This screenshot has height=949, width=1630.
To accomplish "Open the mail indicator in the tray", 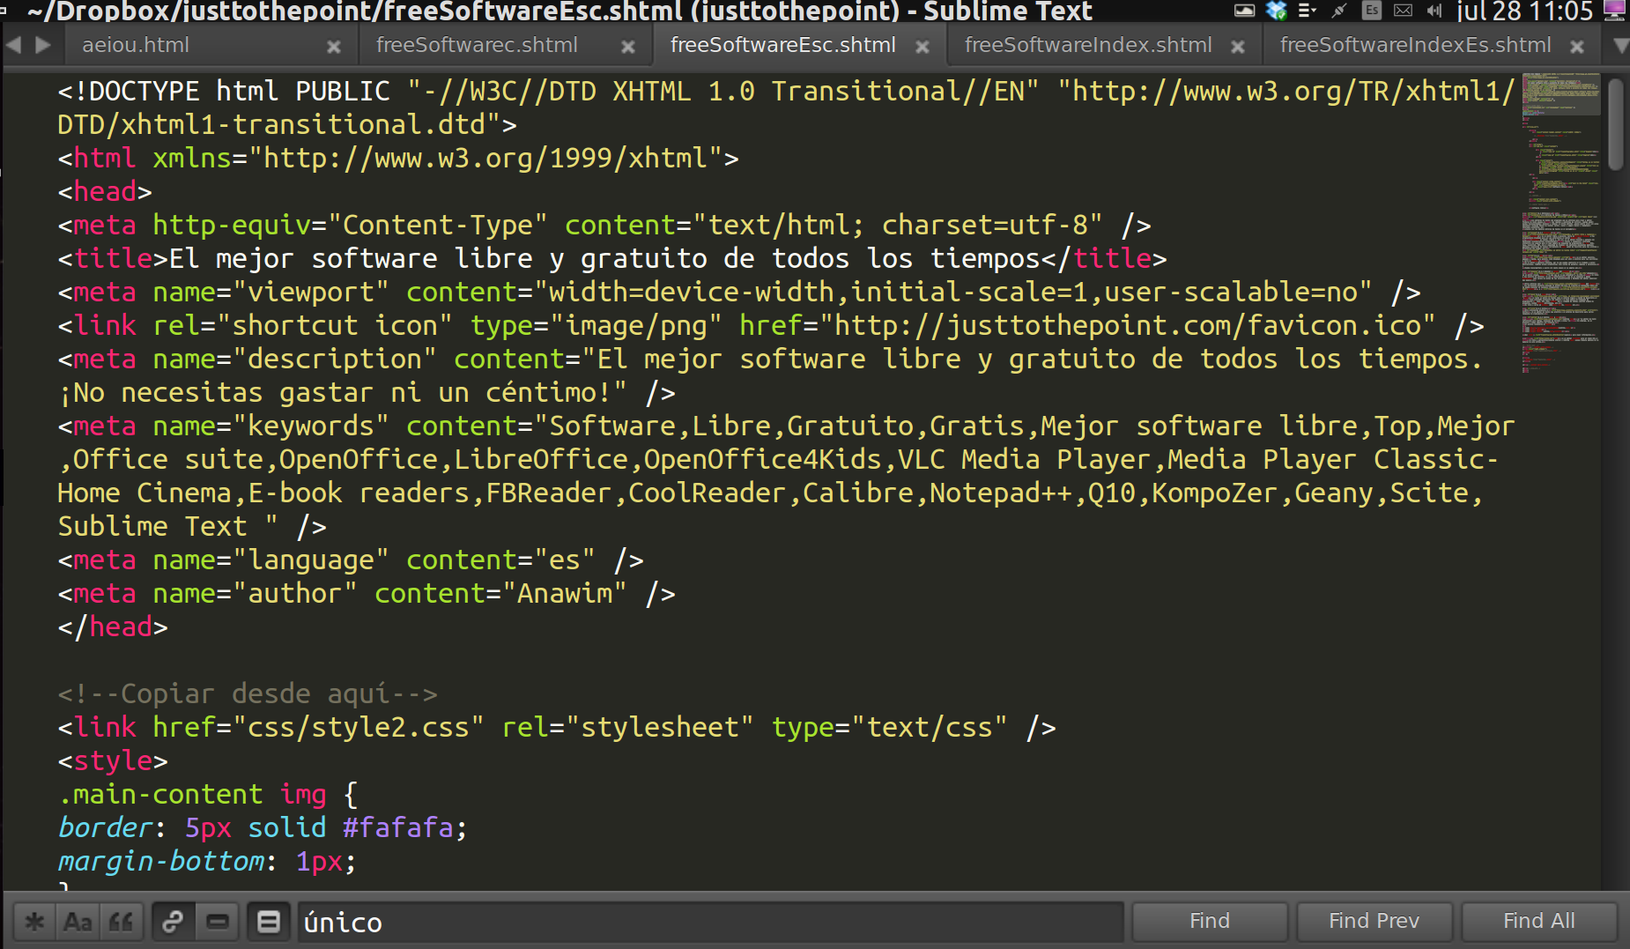I will [x=1403, y=11].
